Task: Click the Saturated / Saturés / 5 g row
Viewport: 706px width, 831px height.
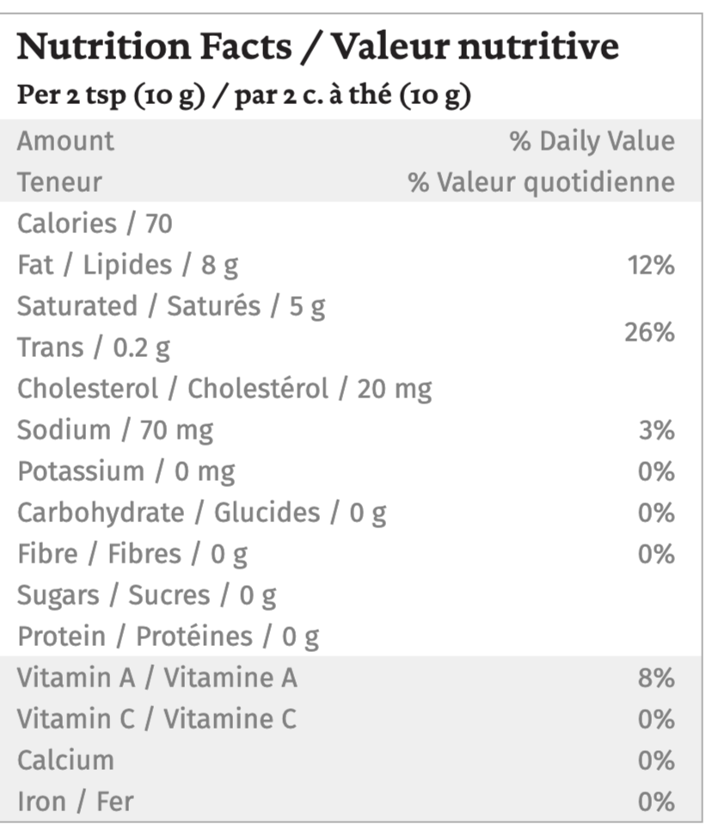Action: tap(171, 306)
